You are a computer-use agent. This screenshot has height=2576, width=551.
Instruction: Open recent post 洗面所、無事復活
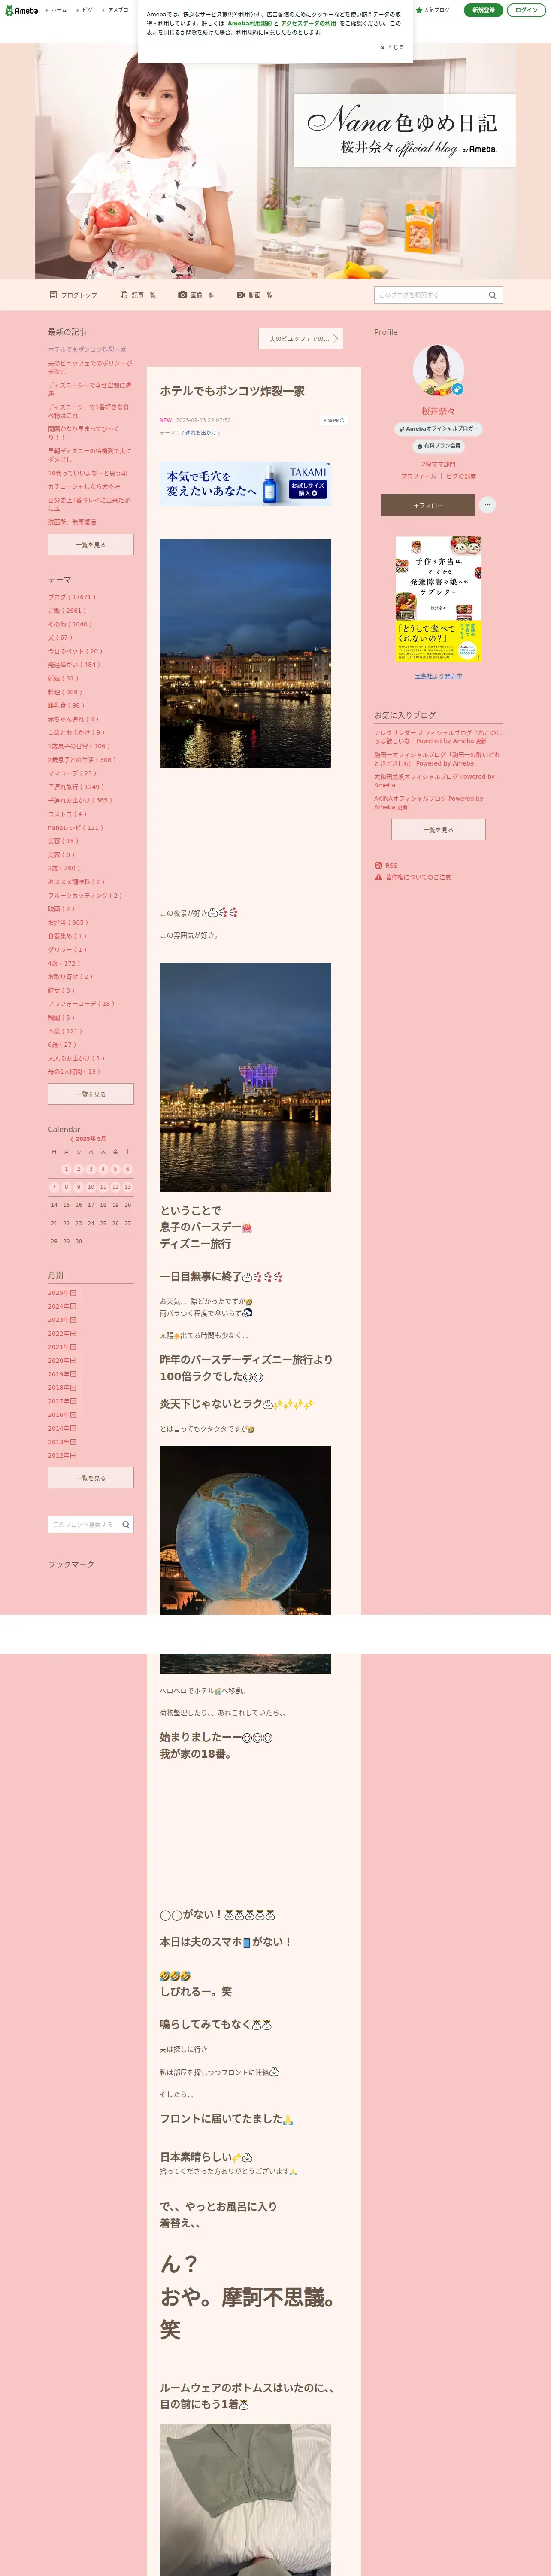72,522
